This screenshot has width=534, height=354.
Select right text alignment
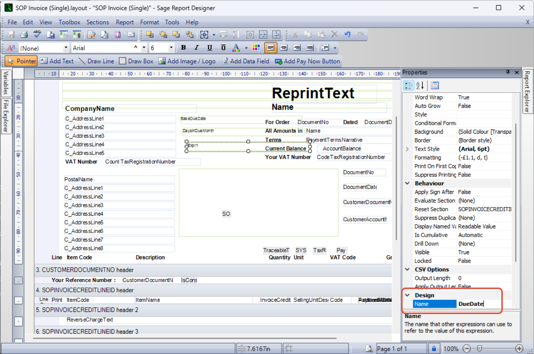297,48
